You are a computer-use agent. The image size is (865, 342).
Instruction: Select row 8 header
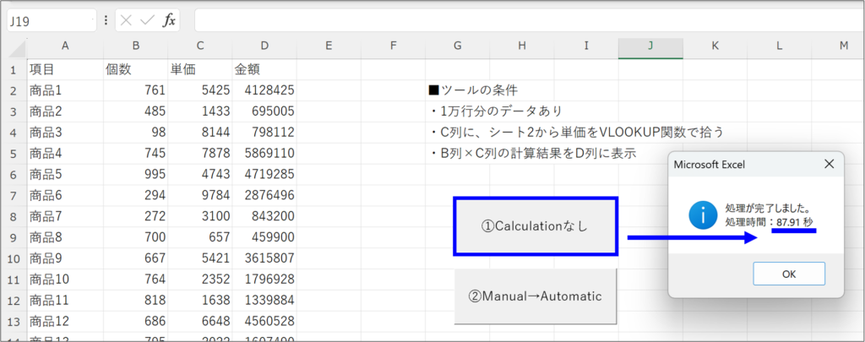point(14,216)
